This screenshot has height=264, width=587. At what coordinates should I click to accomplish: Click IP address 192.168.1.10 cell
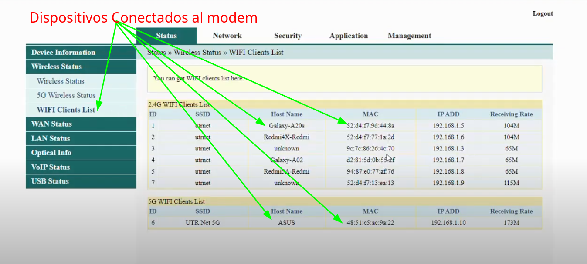coord(448,223)
